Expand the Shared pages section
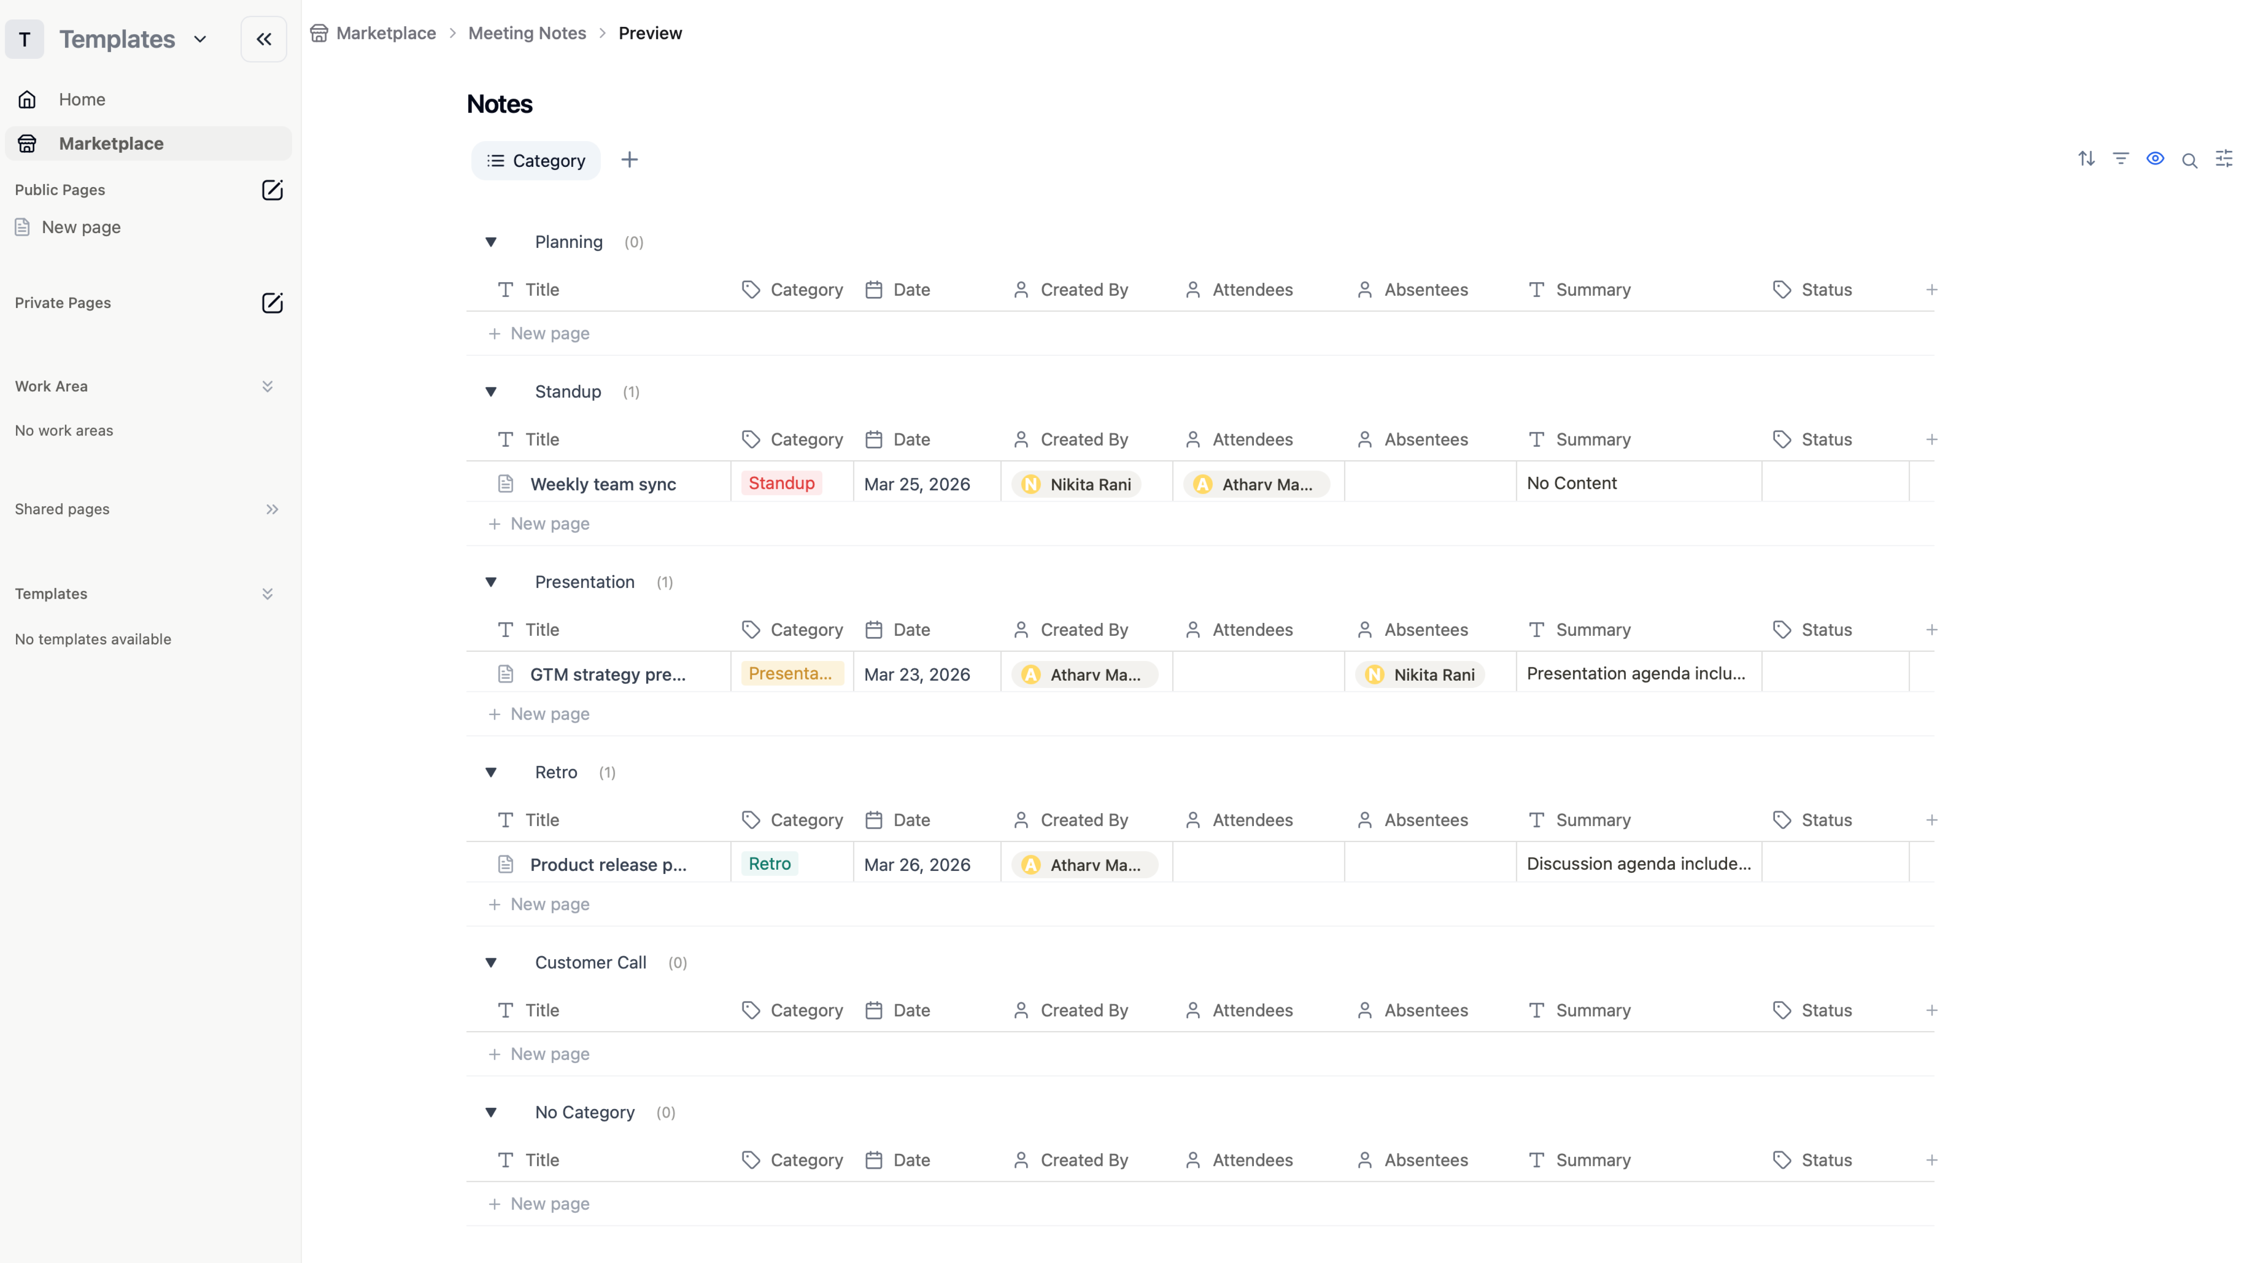Image resolution: width=2245 pixels, height=1263 pixels. 272,509
